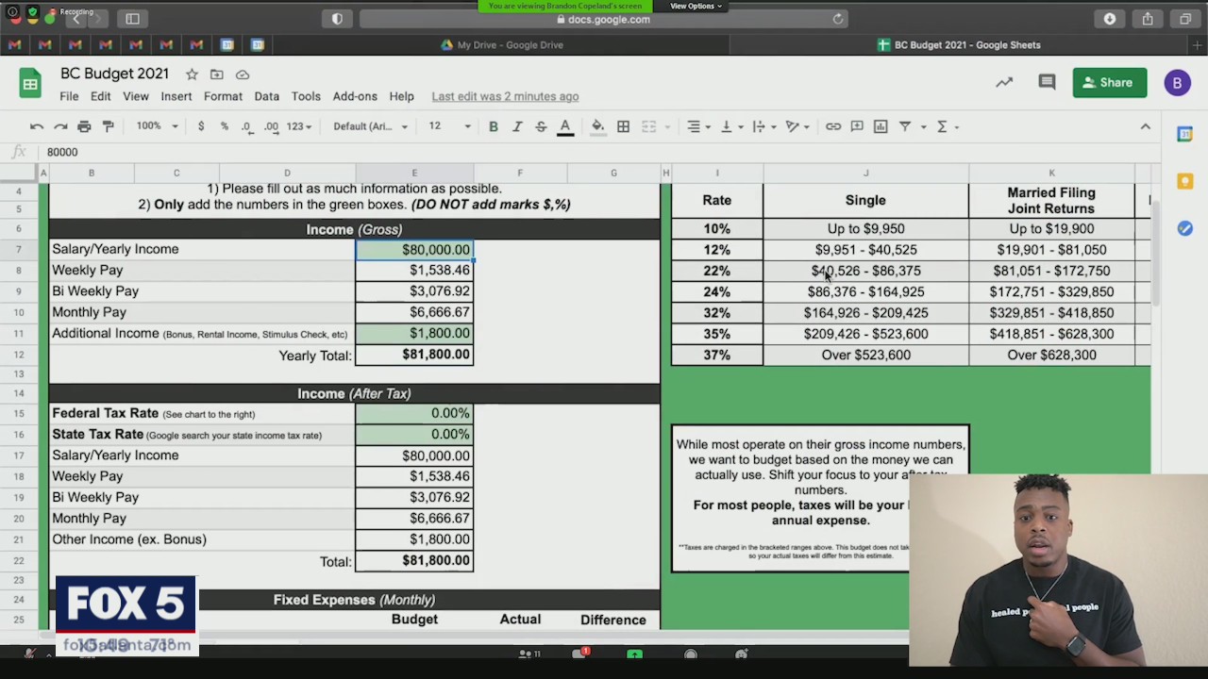Open the Add-ons menu
The image size is (1208, 679).
[354, 96]
